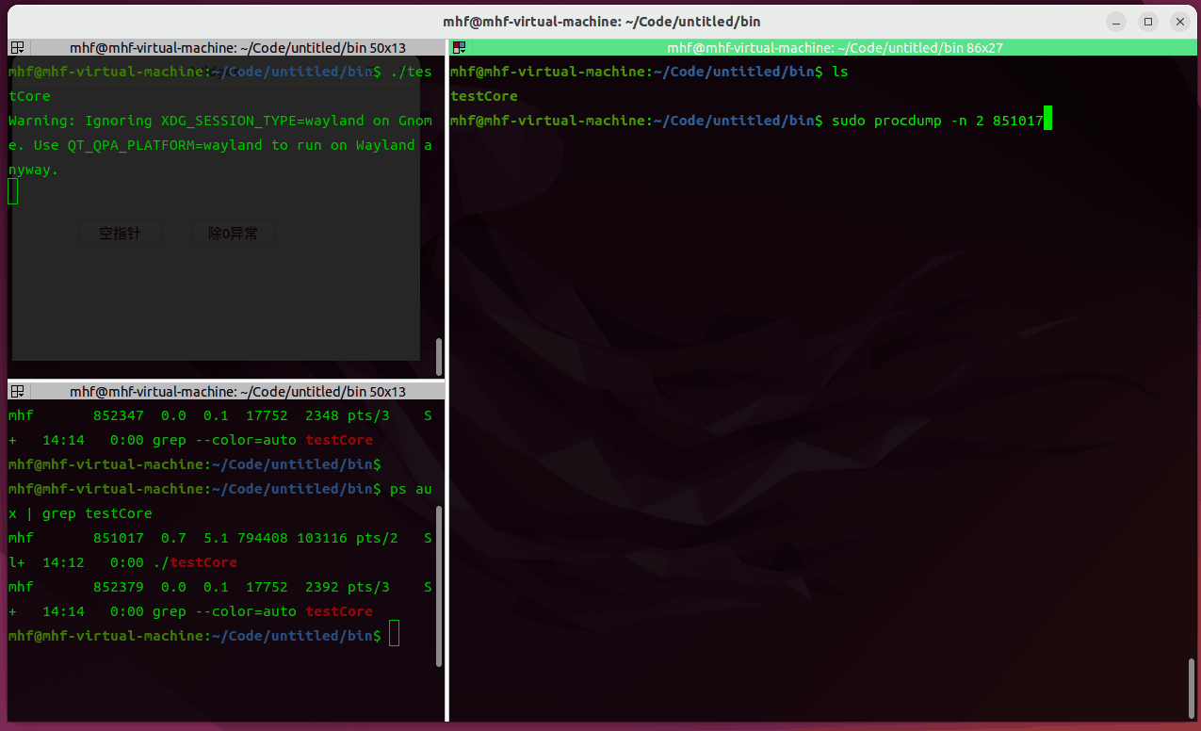This screenshot has height=731, width=1201.
Task: Click the 除0异常 button in the Qt window
Action: pyautogui.click(x=233, y=233)
